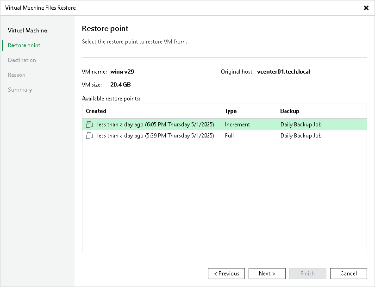Close the Virtual Machine Files Restore wizard
The width and height of the screenshot is (375, 287).
[x=366, y=8]
